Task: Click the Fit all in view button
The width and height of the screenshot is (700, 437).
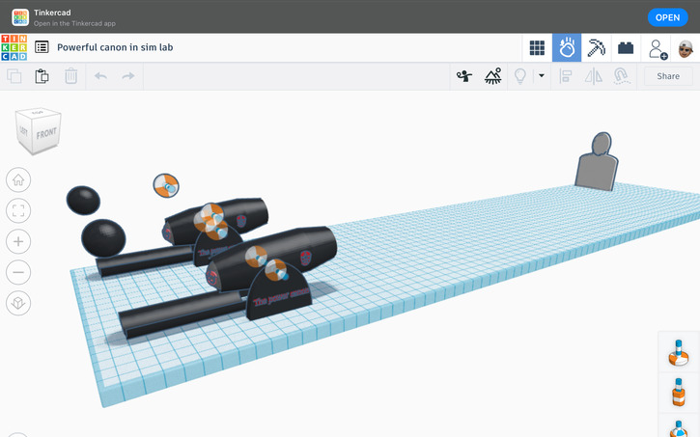Action: point(18,210)
